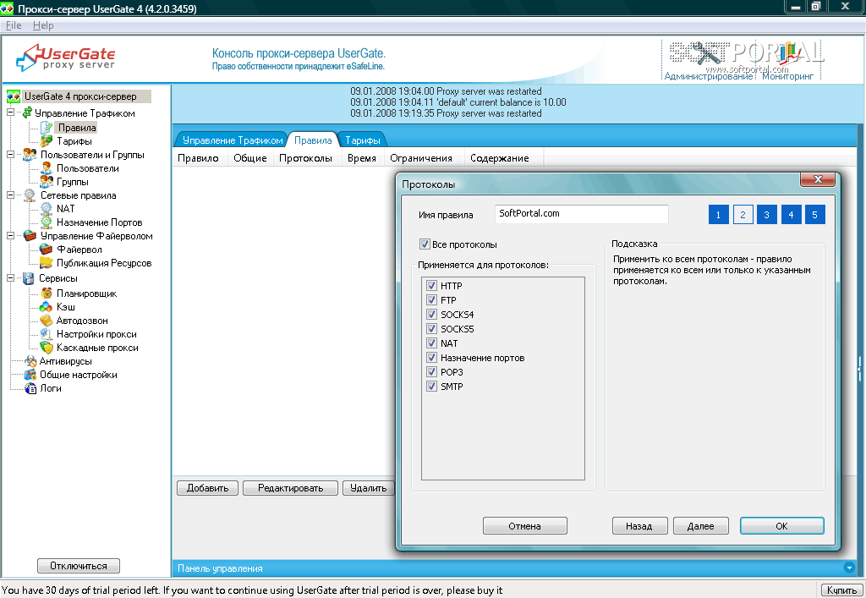This screenshot has width=866, height=598.
Task: Click the UserGate proxy server logo
Action: point(66,58)
